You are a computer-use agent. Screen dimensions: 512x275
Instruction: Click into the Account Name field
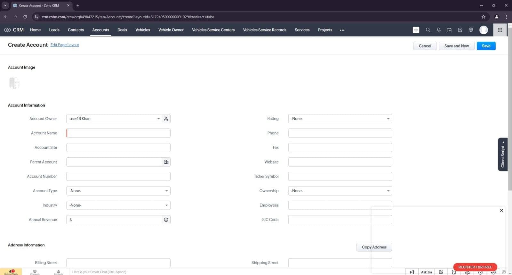point(118,133)
